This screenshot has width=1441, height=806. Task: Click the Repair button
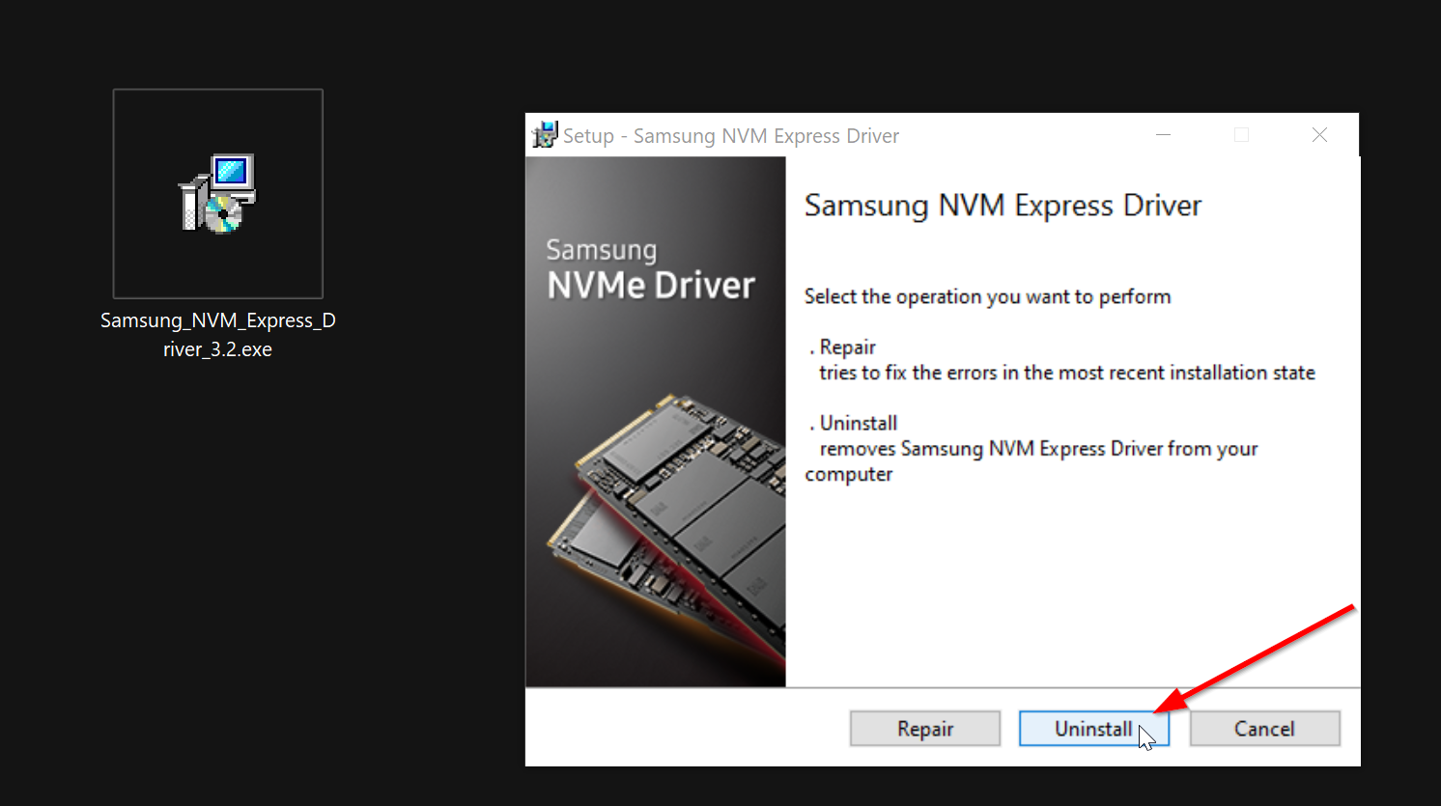point(924,729)
